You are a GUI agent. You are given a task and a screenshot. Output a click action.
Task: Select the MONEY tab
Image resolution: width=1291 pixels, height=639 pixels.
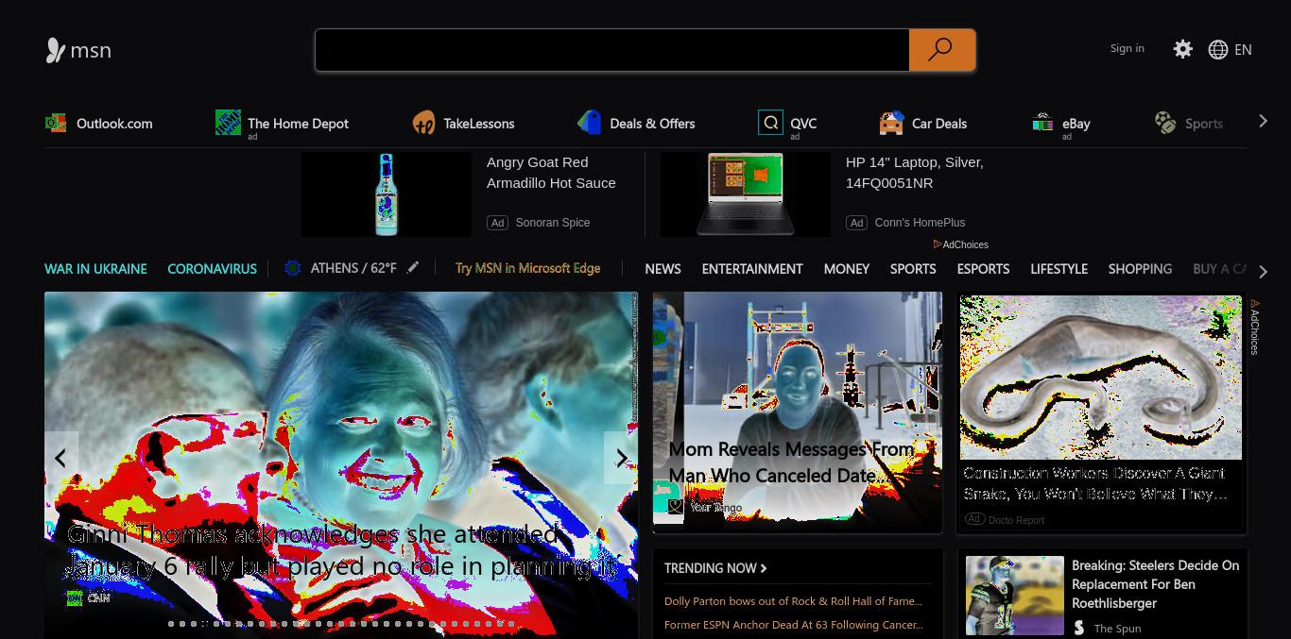(846, 269)
